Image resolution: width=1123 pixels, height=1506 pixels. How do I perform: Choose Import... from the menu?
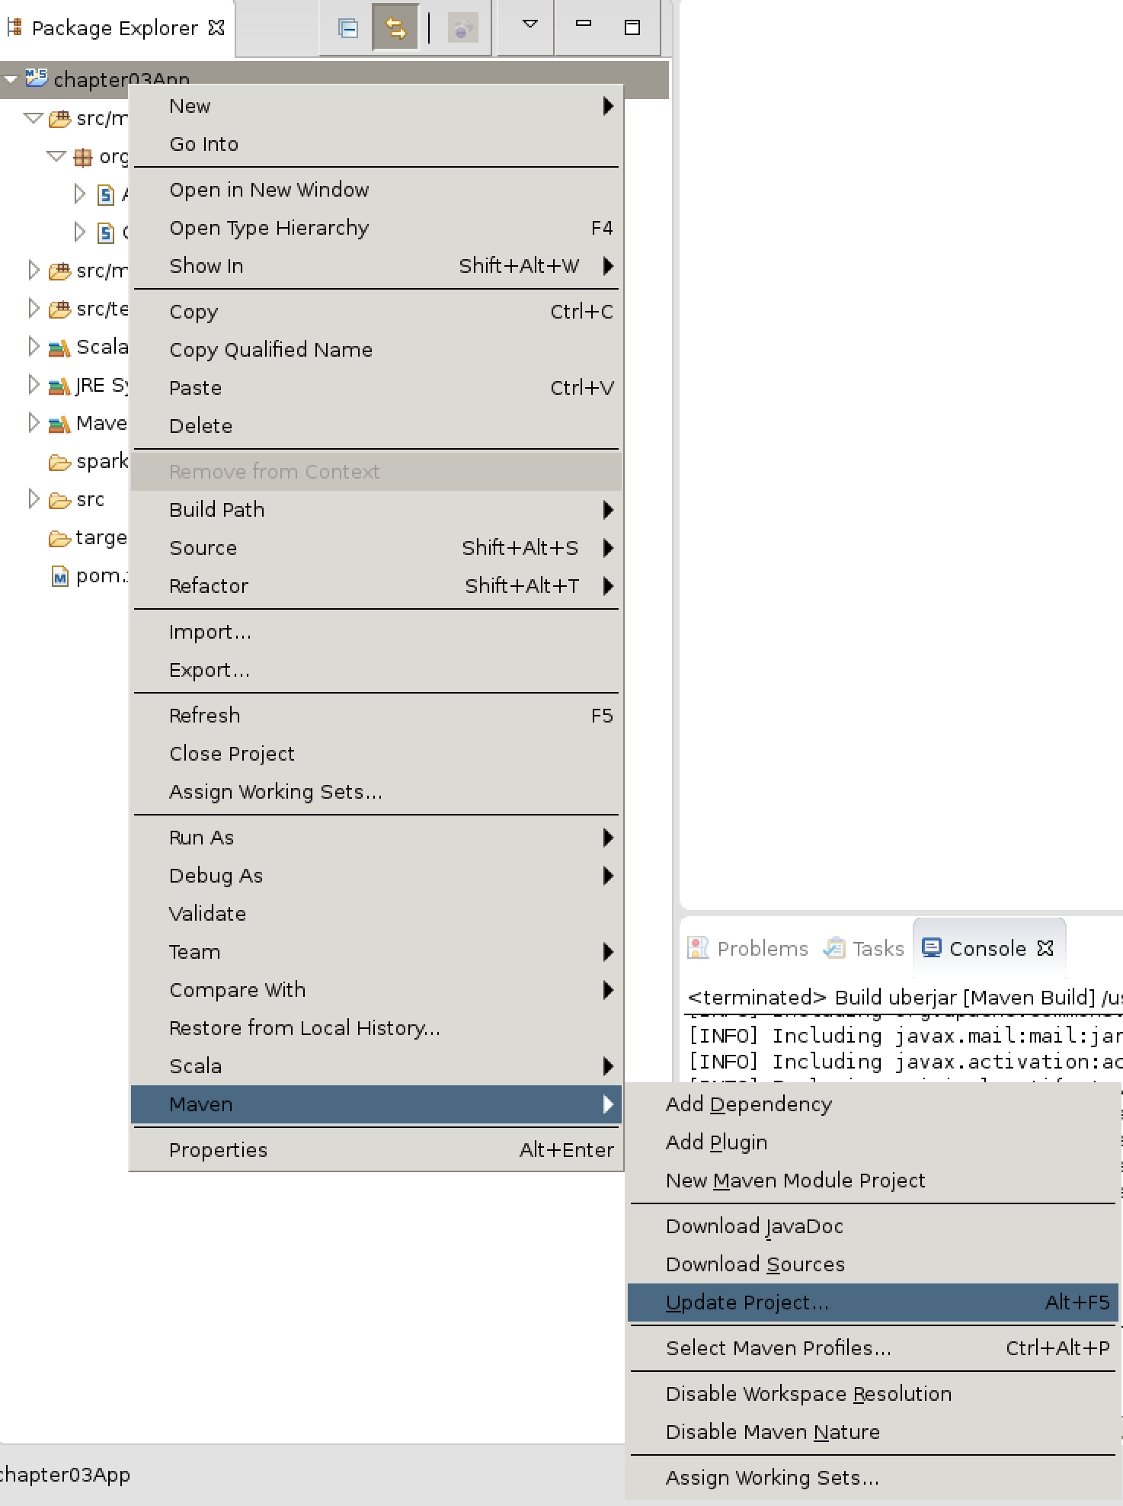pos(376,632)
